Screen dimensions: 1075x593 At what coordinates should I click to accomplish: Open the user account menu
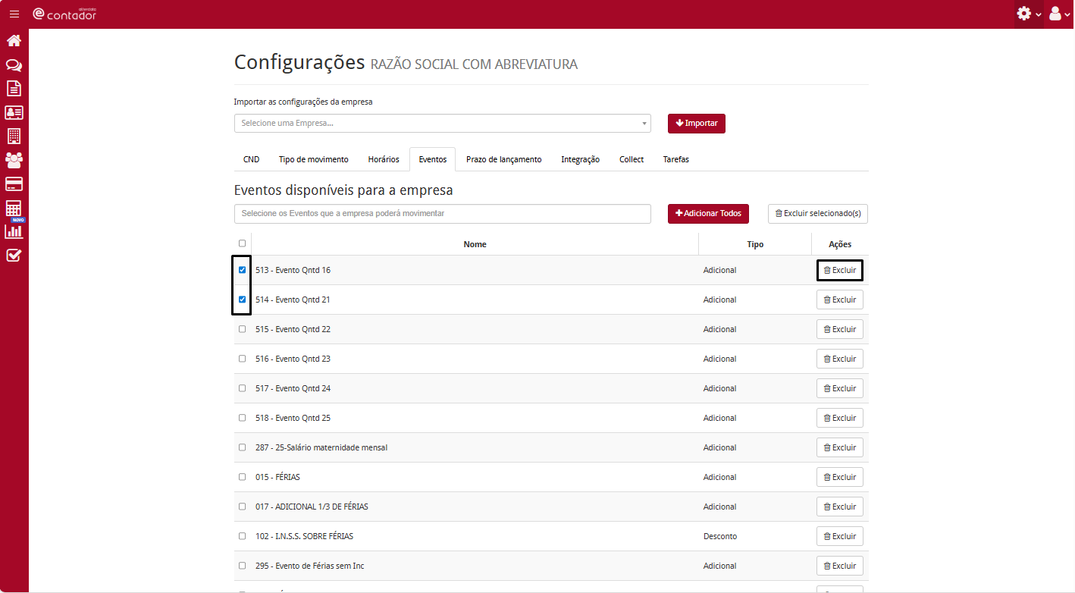[x=1059, y=14]
